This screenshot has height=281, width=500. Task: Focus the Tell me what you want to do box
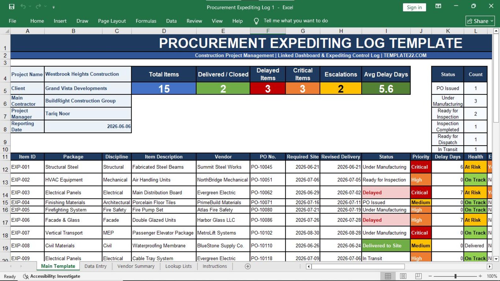tap(296, 21)
